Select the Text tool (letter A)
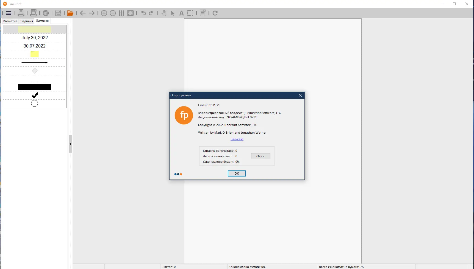 181,13
